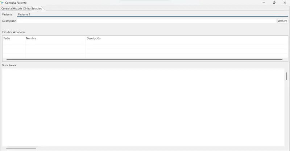Click the Estudios Anteriores horizontal scrollbar
The height and width of the screenshot is (151, 290).
click(x=144, y=59)
